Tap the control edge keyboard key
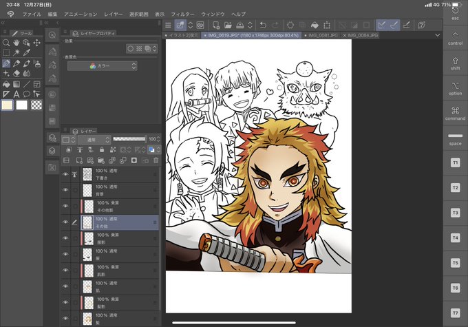Viewport: 468px width, 327px height. tap(455, 38)
